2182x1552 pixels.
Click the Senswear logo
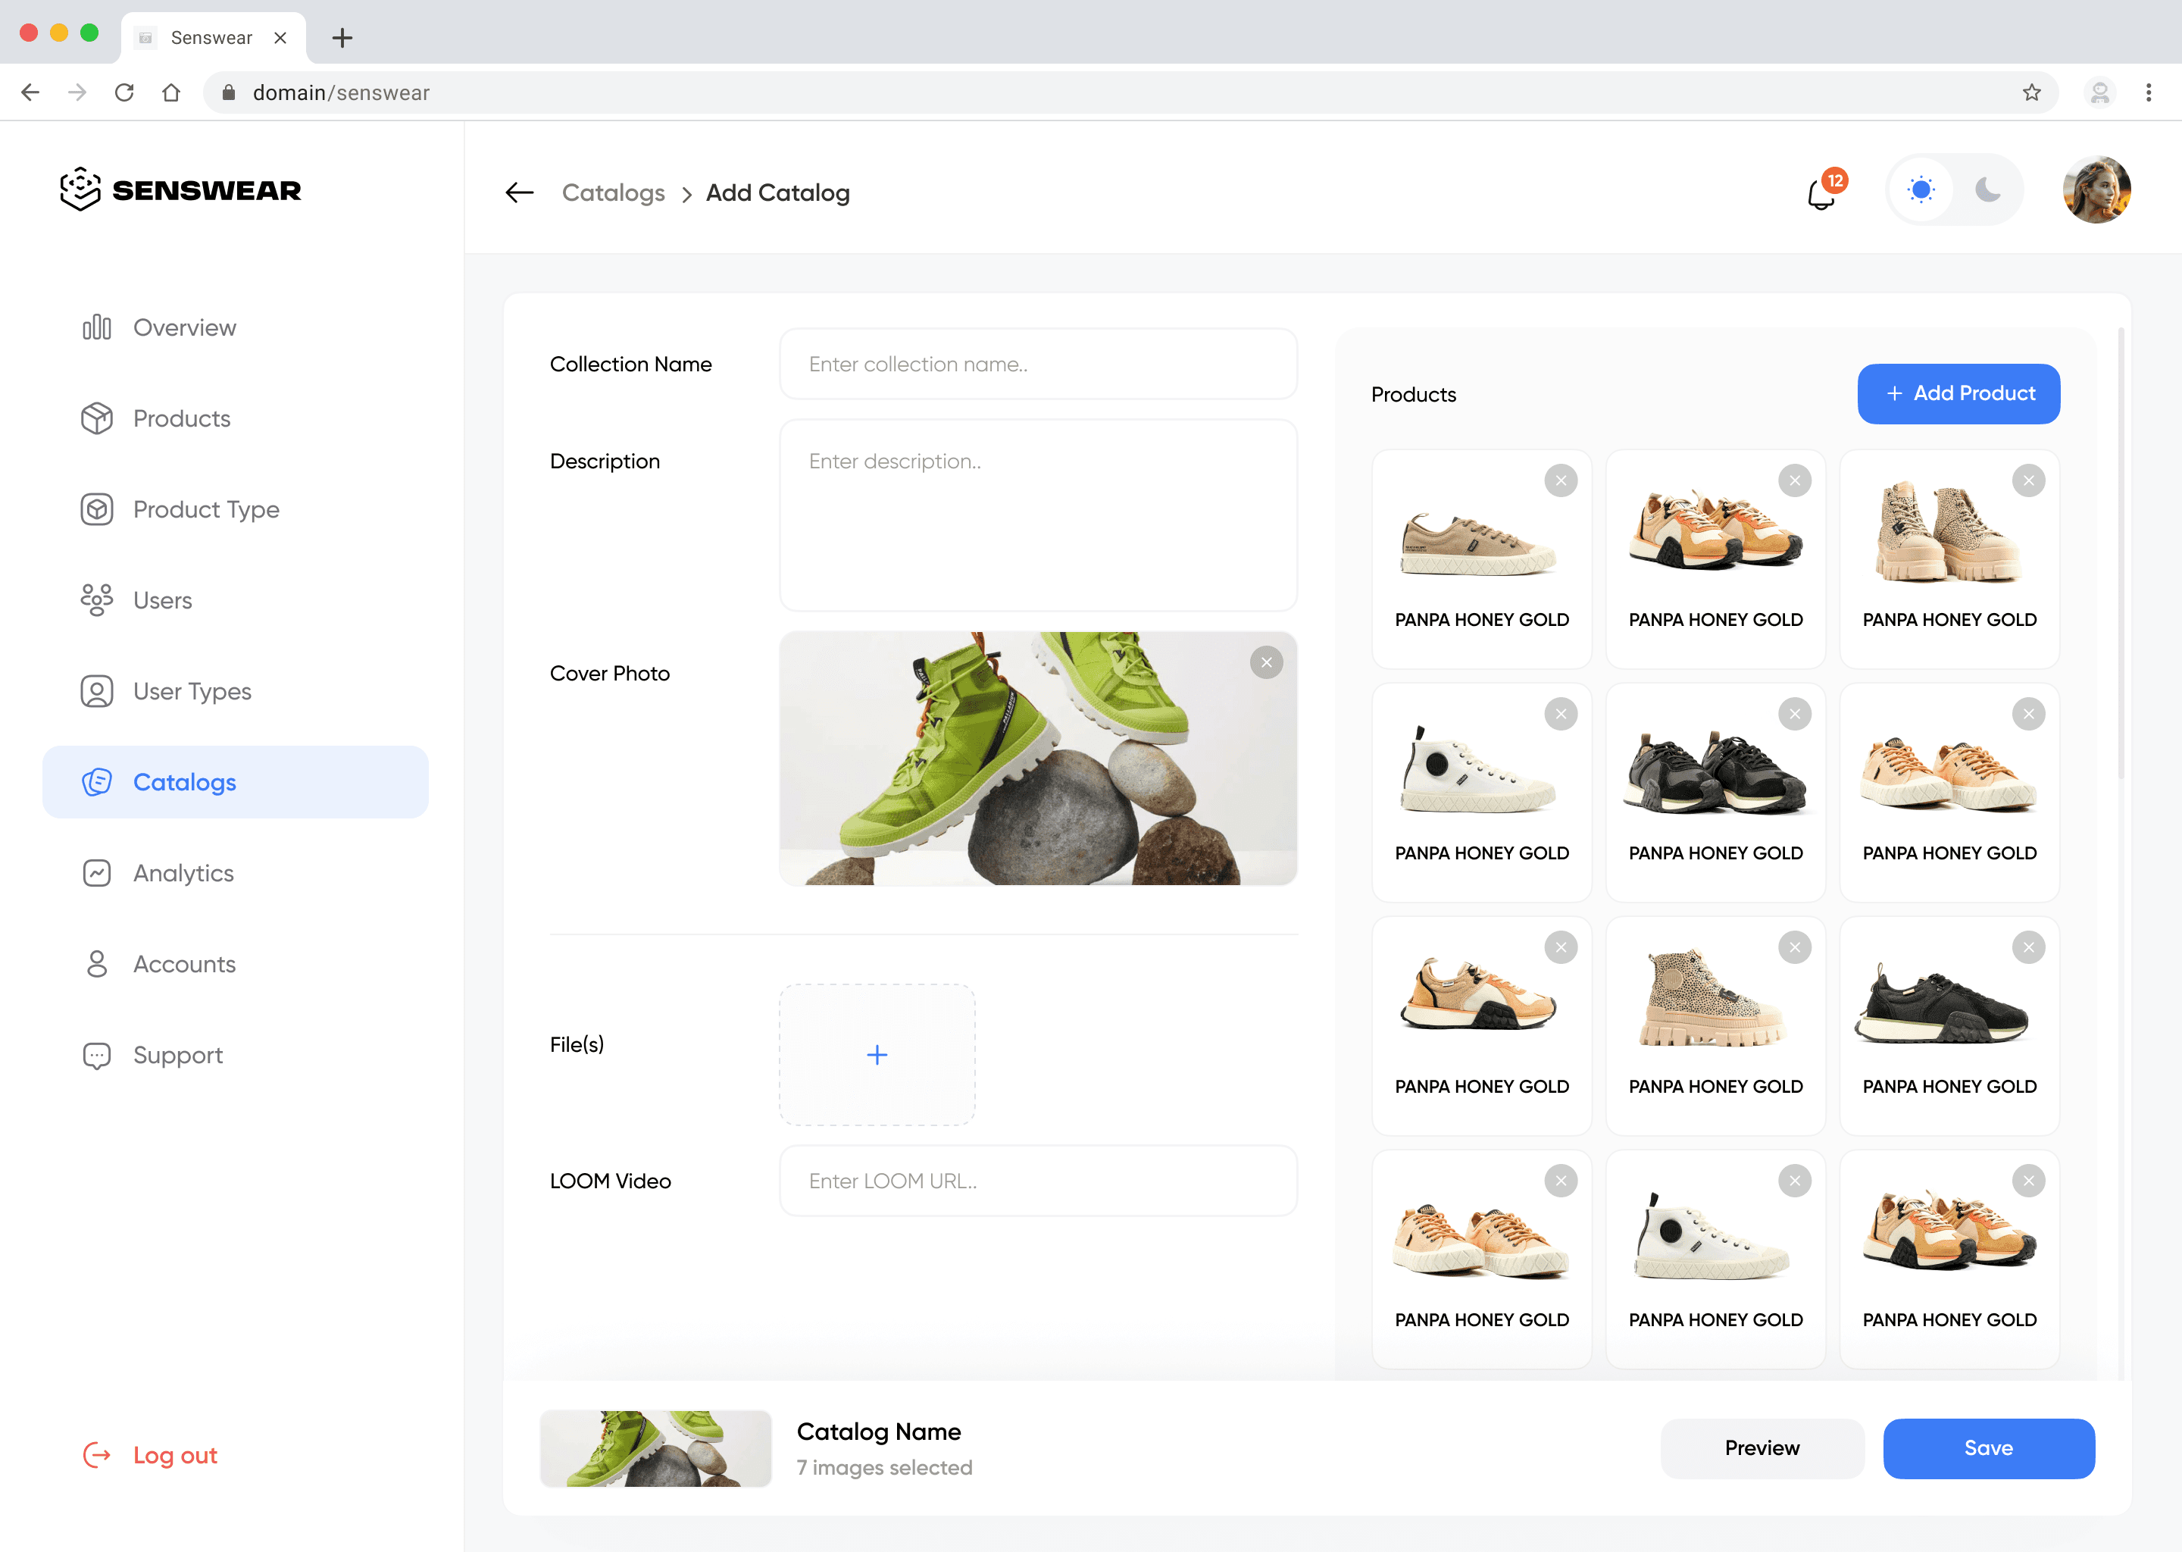click(x=180, y=189)
